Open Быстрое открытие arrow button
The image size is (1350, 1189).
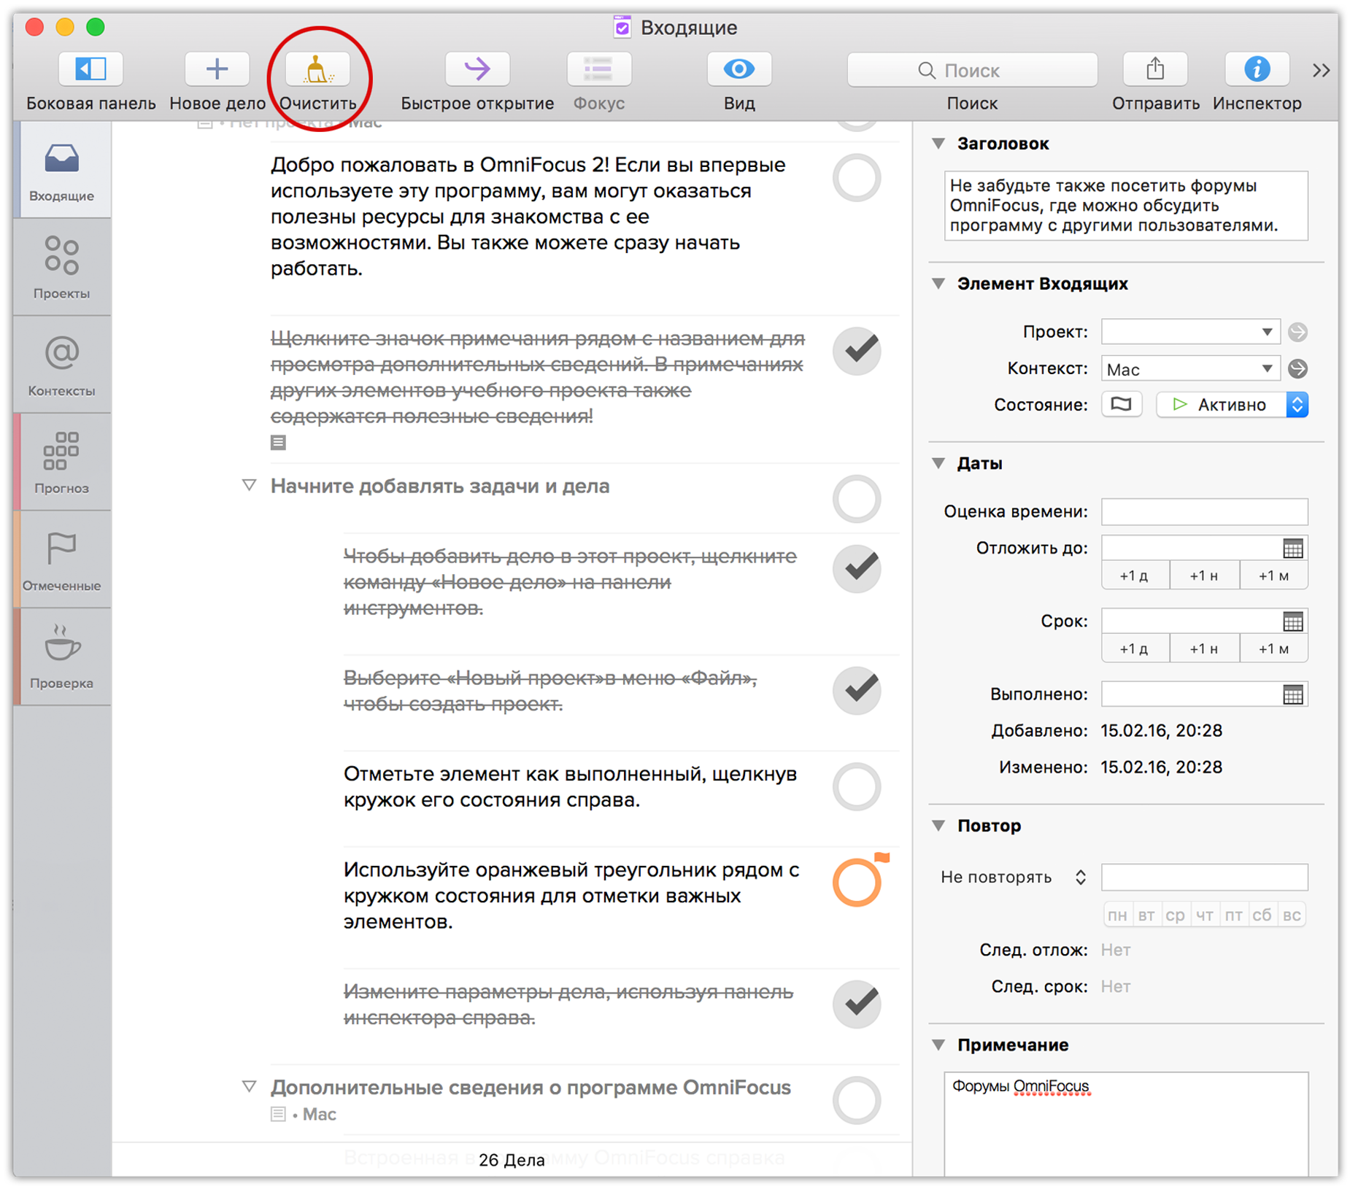477,69
